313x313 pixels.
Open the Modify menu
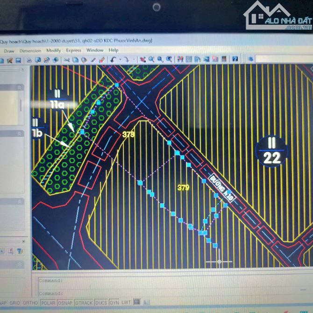click(53, 50)
